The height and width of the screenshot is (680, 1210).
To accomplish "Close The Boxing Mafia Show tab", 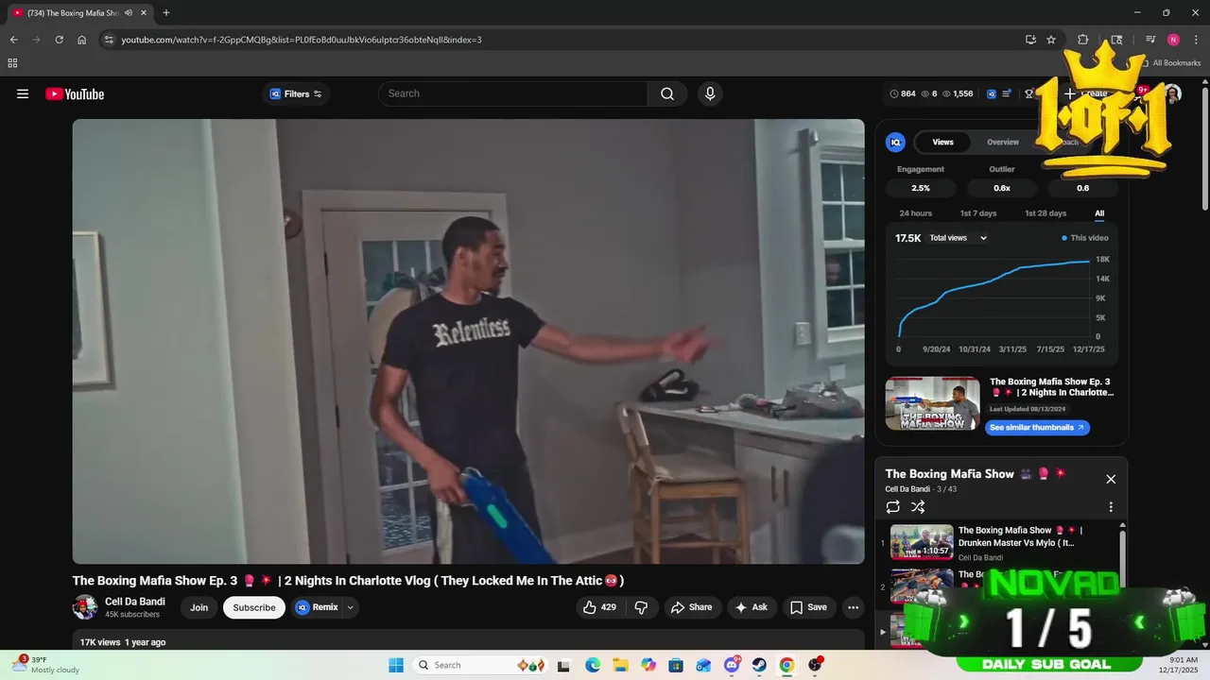I will click(144, 13).
